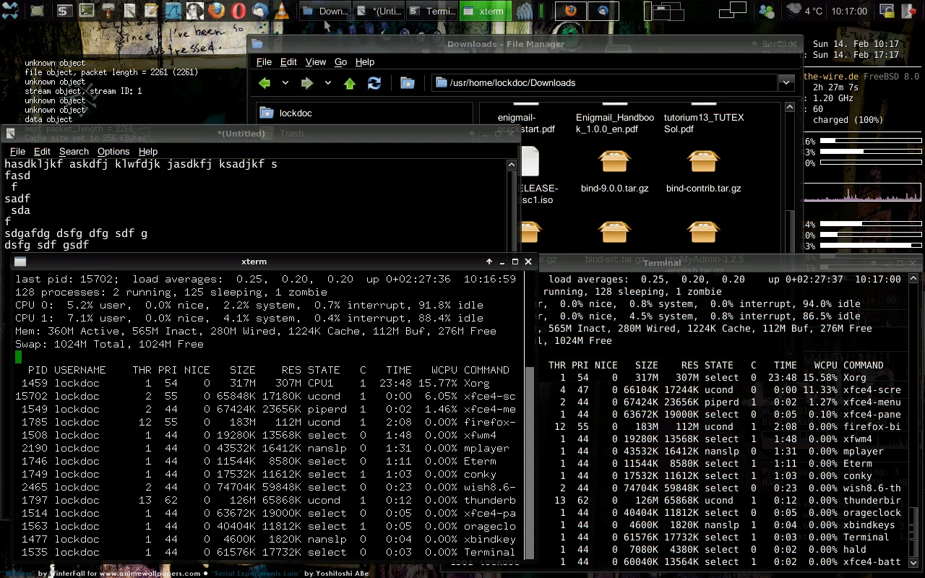This screenshot has height=578, width=925.
Task: Open Go menu in File Manager
Action: pos(341,62)
